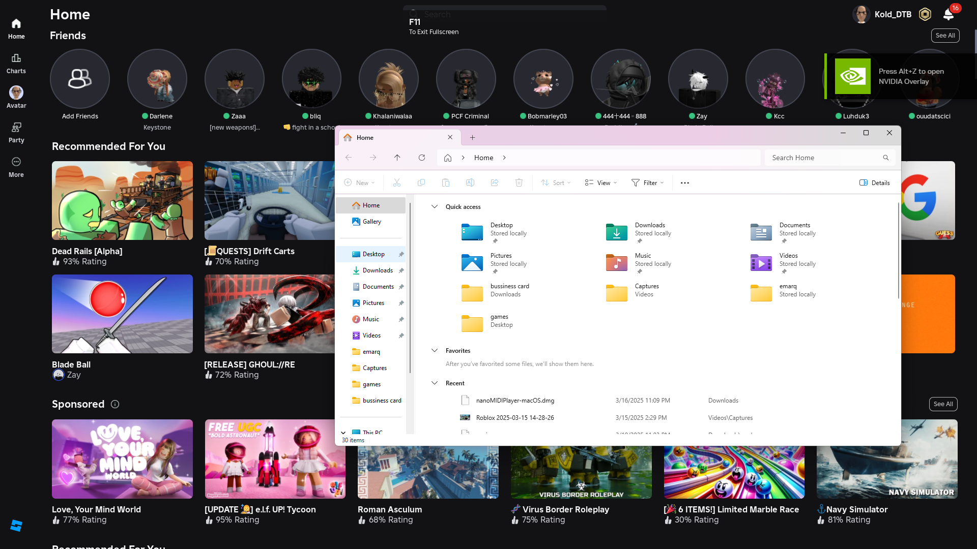Click the Refresh button in File Explorer

click(422, 158)
